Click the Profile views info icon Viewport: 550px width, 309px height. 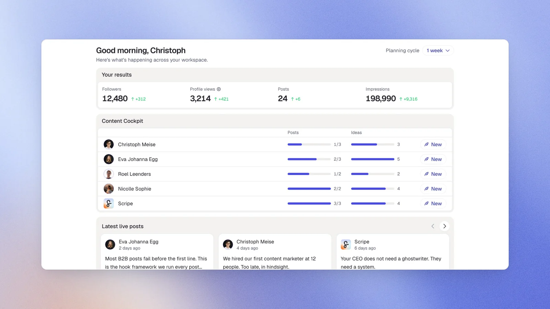tap(219, 89)
